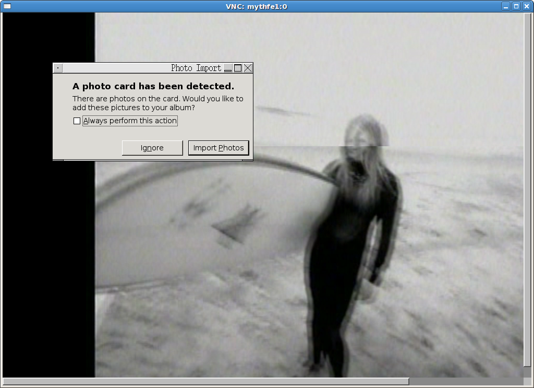Open the VNC window system menu icon
Image resolution: width=534 pixels, height=388 pixels.
tap(7, 6)
